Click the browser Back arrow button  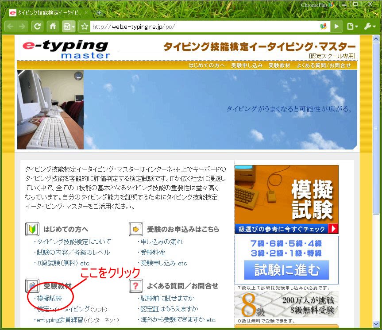coord(10,27)
